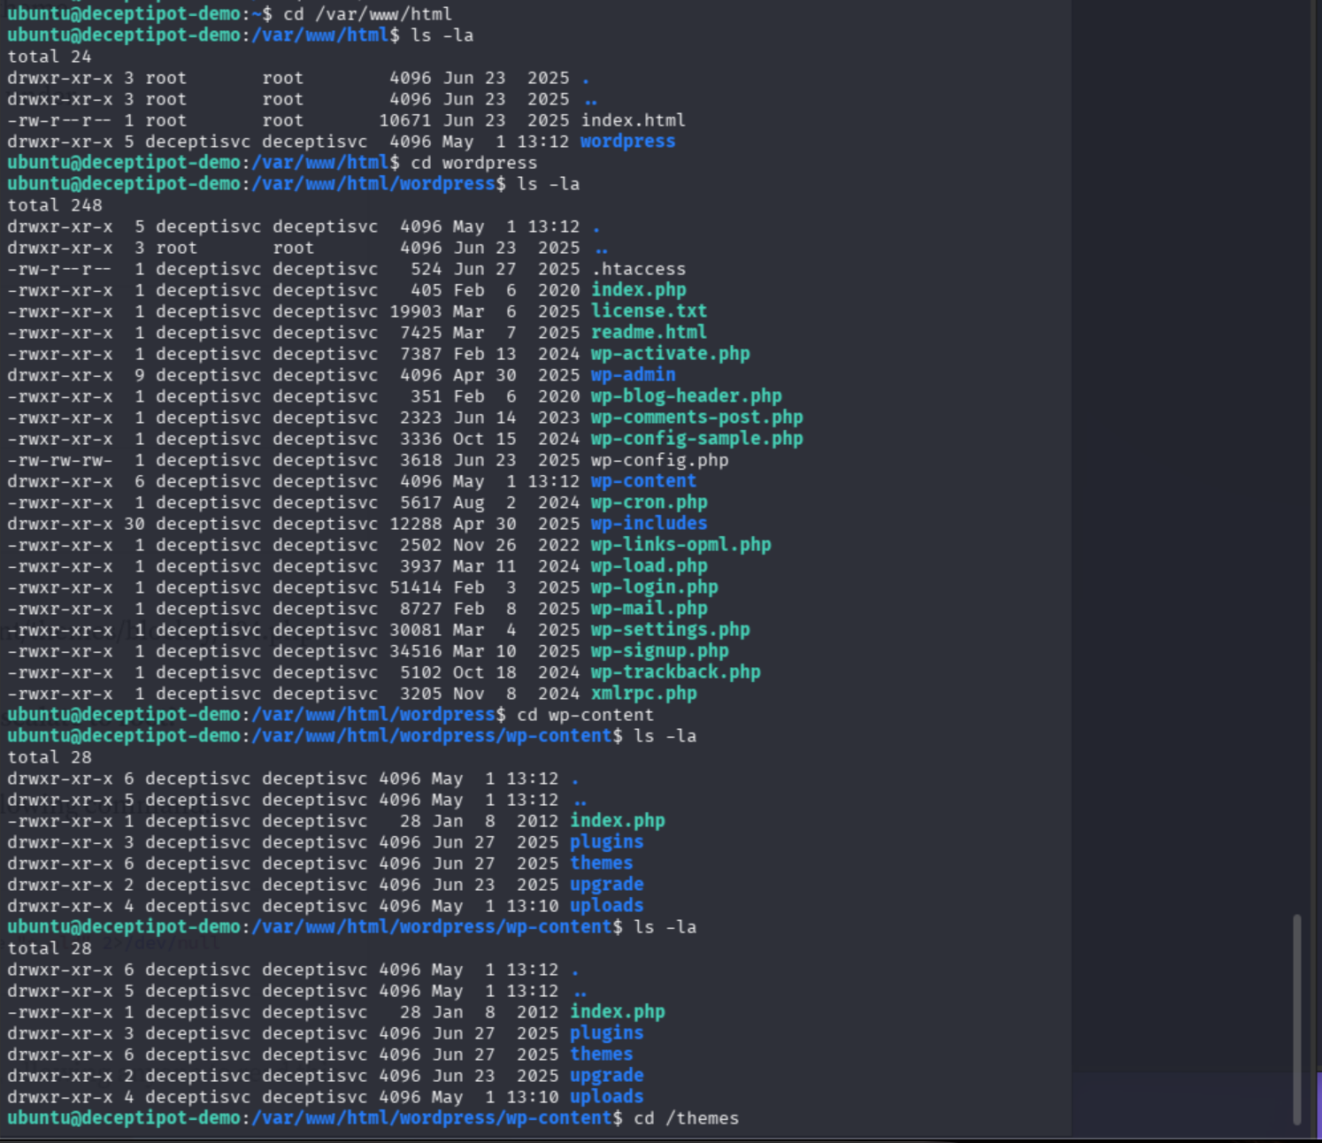Select file size 30081 of wp-settings.php
This screenshot has height=1143, width=1322.
click(x=416, y=630)
